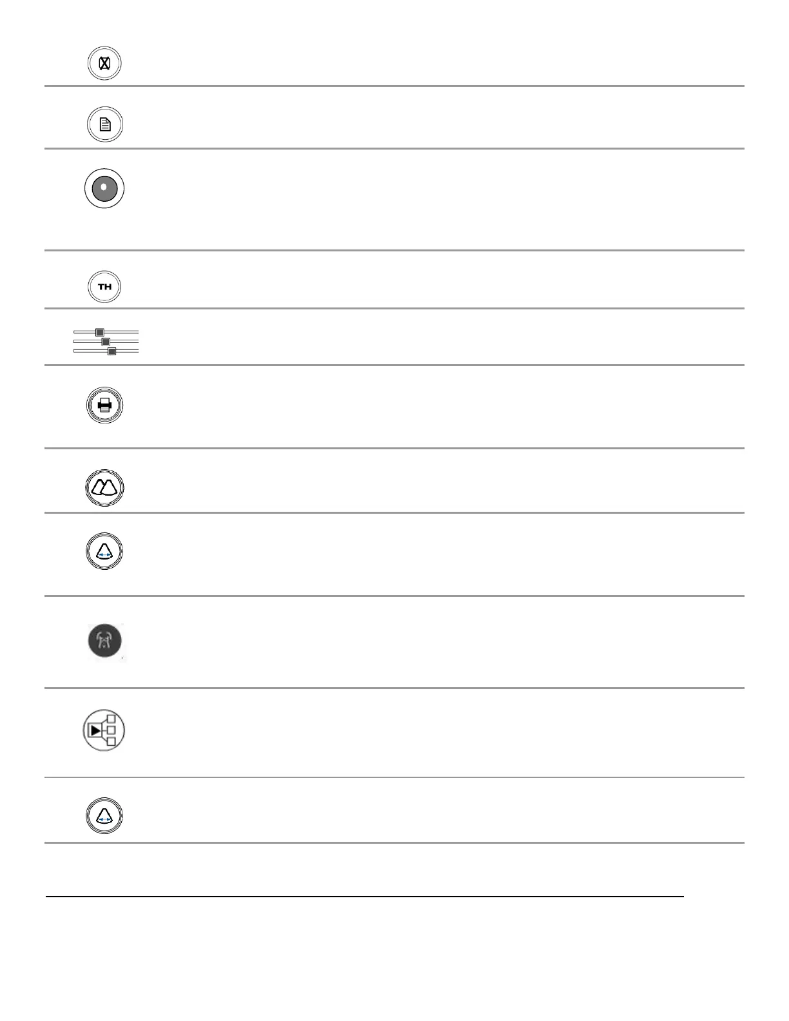Click the middle small square in the workflow icon
Image resolution: width=789 pixels, height=1021 pixels.
click(112, 730)
